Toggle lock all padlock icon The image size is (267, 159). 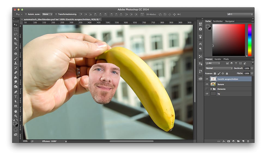(x=227, y=74)
